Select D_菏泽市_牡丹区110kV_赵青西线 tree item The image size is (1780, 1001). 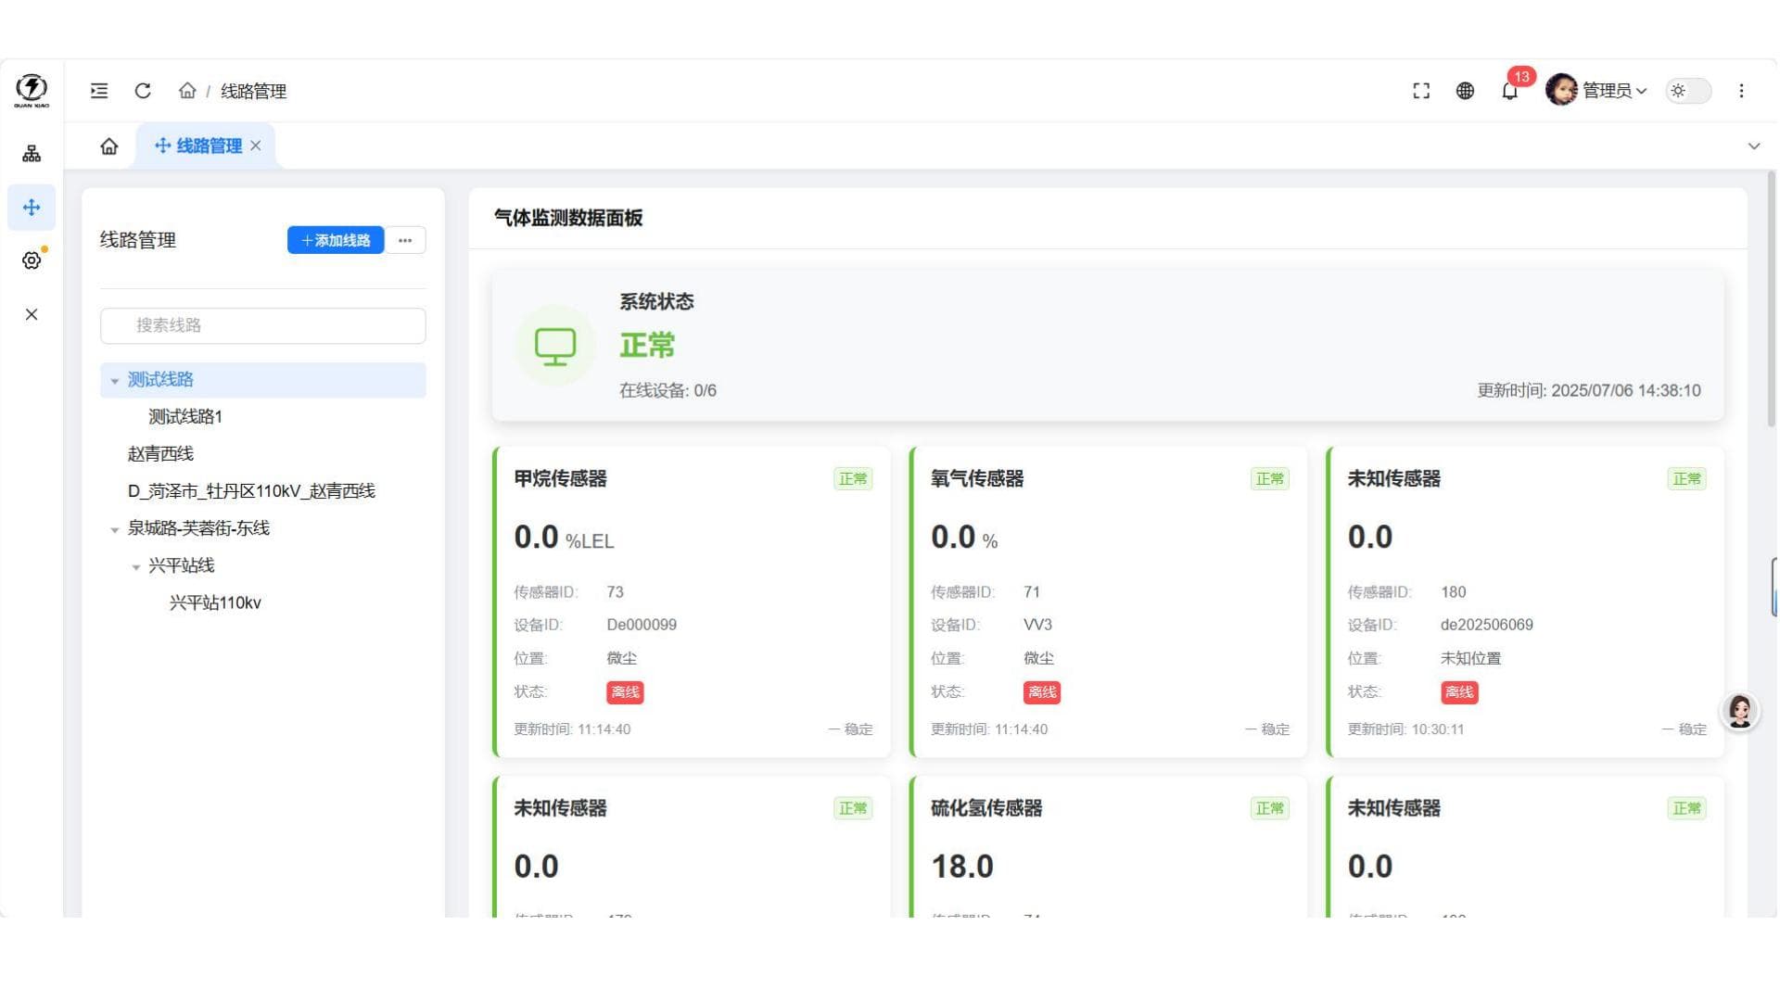(251, 491)
